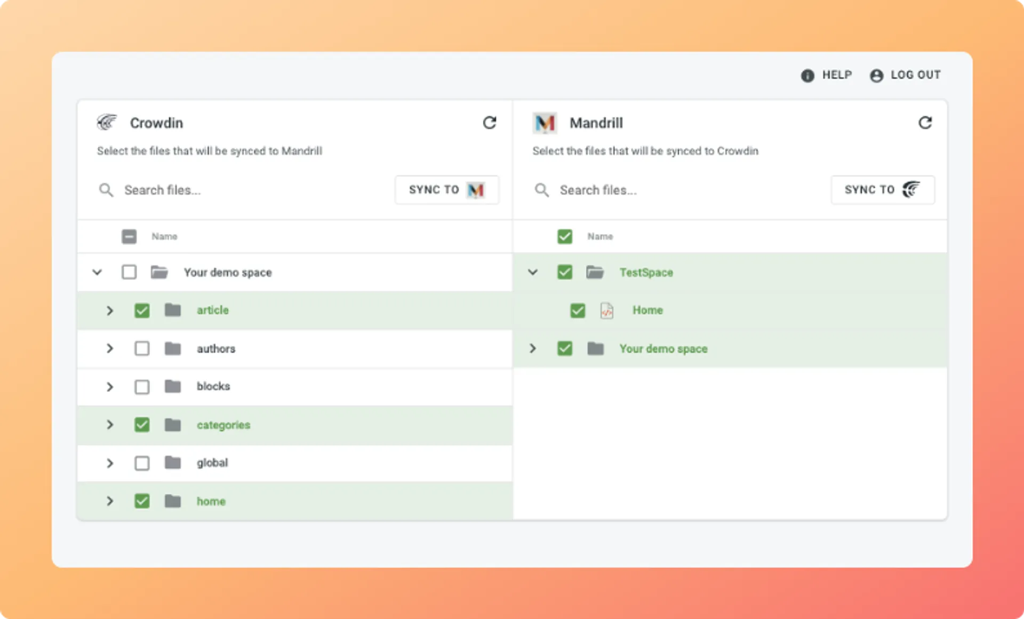The height and width of the screenshot is (619, 1024).
Task: Click the Log Out account icon
Action: point(876,76)
